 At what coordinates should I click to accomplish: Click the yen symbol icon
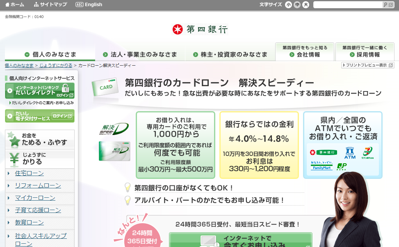[x=14, y=159]
